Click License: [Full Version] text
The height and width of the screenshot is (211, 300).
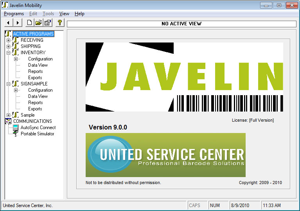pyautogui.click(x=253, y=120)
